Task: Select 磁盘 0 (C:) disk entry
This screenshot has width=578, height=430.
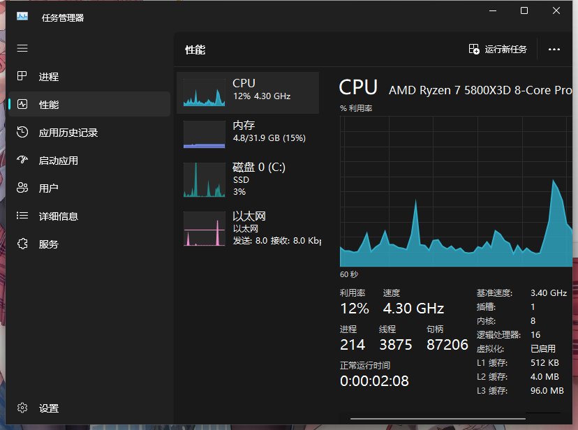Action: pyautogui.click(x=248, y=179)
